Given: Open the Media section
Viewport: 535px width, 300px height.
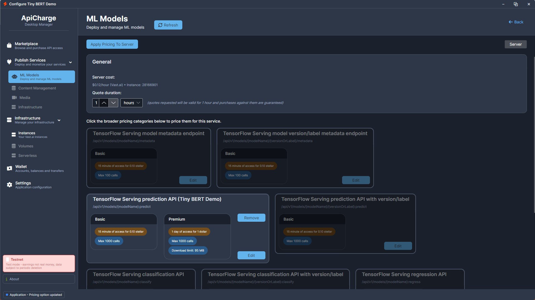Looking at the screenshot, I should click(25, 97).
